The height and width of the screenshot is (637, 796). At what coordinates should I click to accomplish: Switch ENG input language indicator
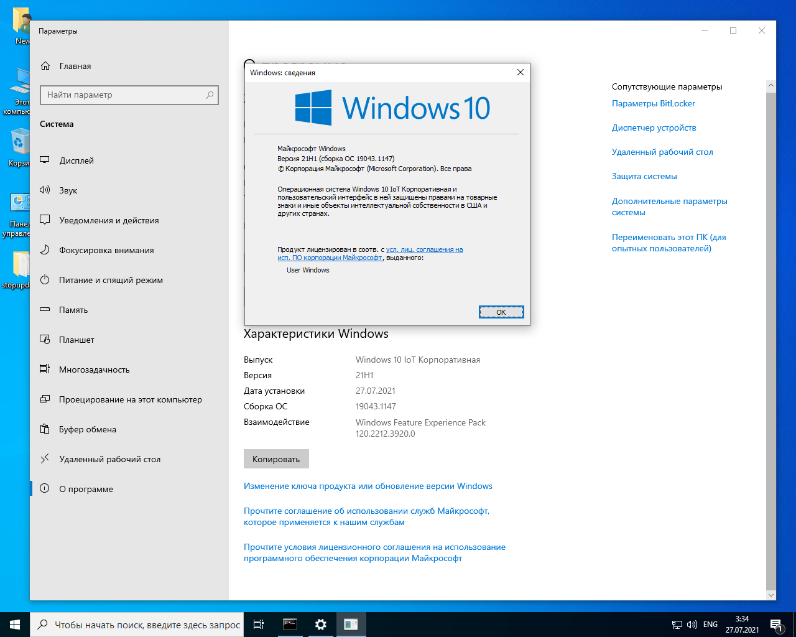[x=710, y=625]
